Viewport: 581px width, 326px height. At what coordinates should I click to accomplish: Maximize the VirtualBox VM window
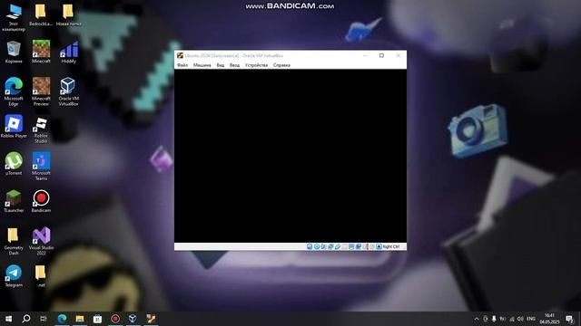point(381,55)
